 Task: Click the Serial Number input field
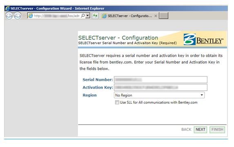(x=160, y=80)
